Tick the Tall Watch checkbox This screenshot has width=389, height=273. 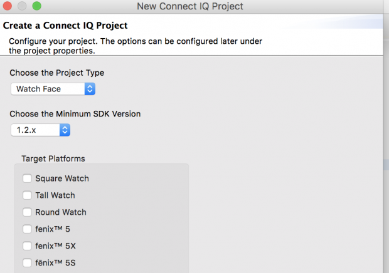pyautogui.click(x=27, y=195)
